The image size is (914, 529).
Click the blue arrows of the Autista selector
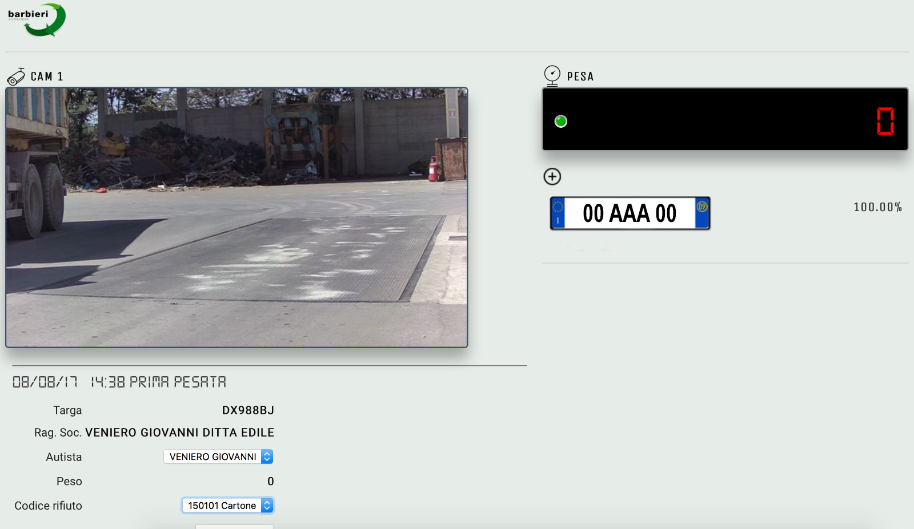pyautogui.click(x=267, y=457)
